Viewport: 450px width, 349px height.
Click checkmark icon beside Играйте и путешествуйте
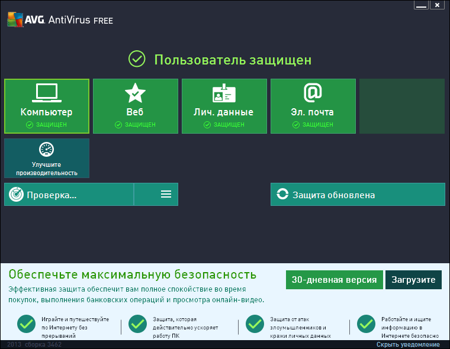tap(27, 324)
